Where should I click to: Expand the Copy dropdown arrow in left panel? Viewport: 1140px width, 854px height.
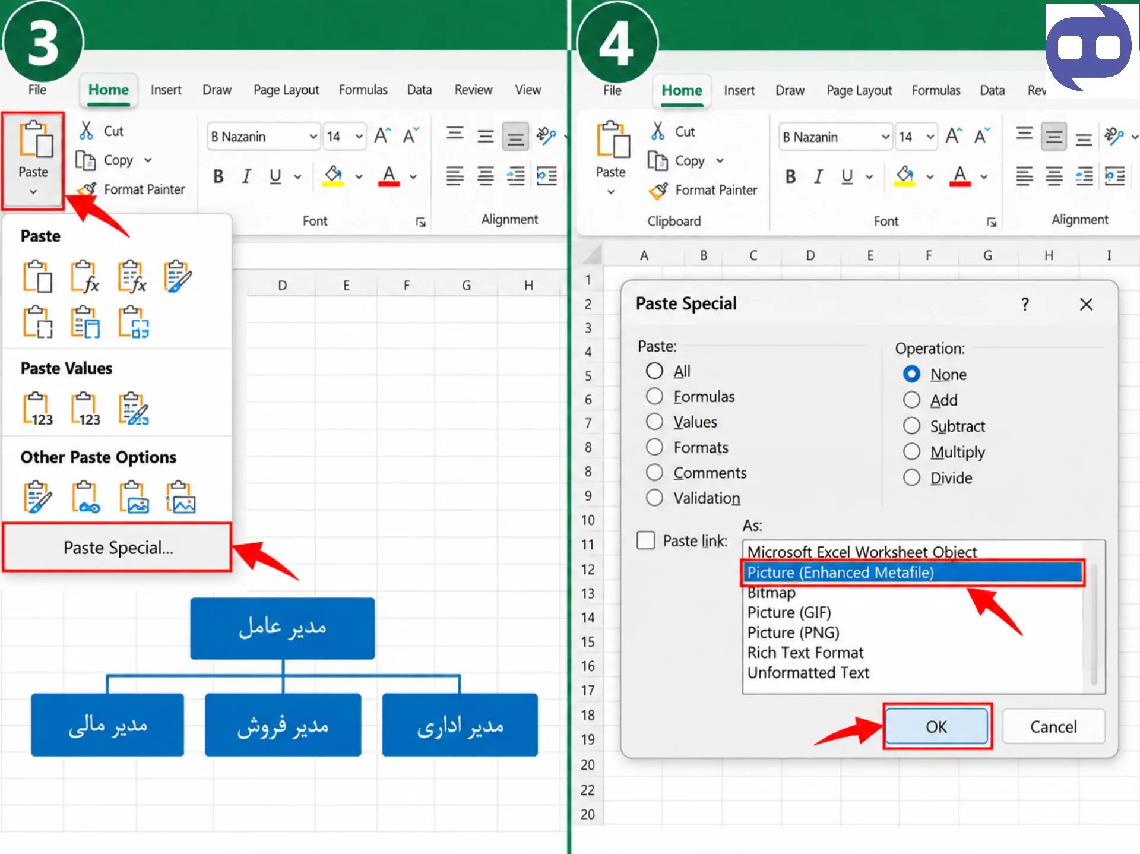[x=148, y=160]
